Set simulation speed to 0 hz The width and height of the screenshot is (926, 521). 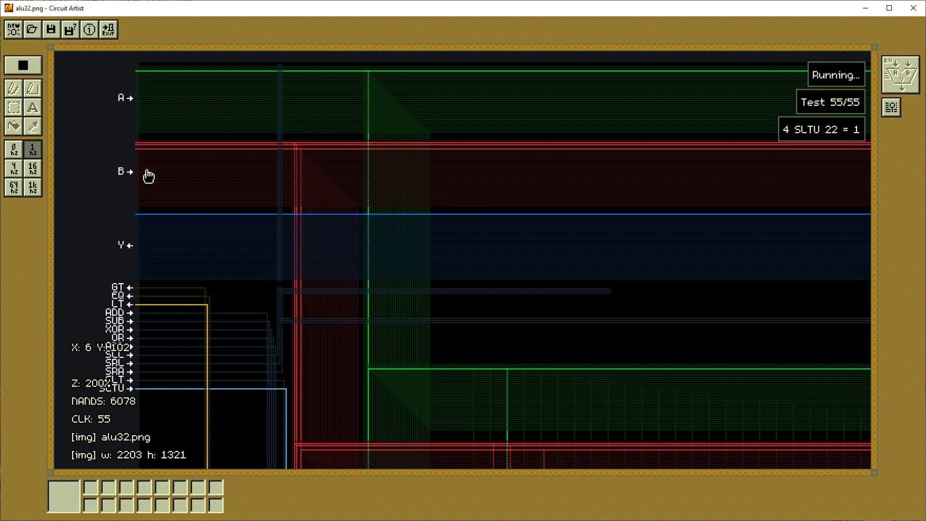coord(14,150)
